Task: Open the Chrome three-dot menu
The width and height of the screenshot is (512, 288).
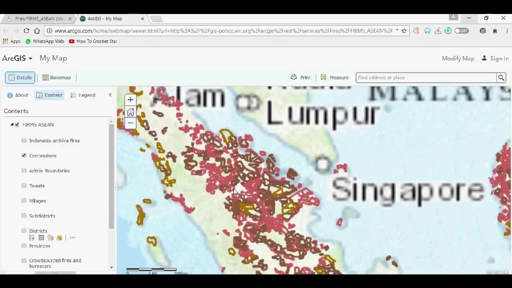Action: (506, 31)
